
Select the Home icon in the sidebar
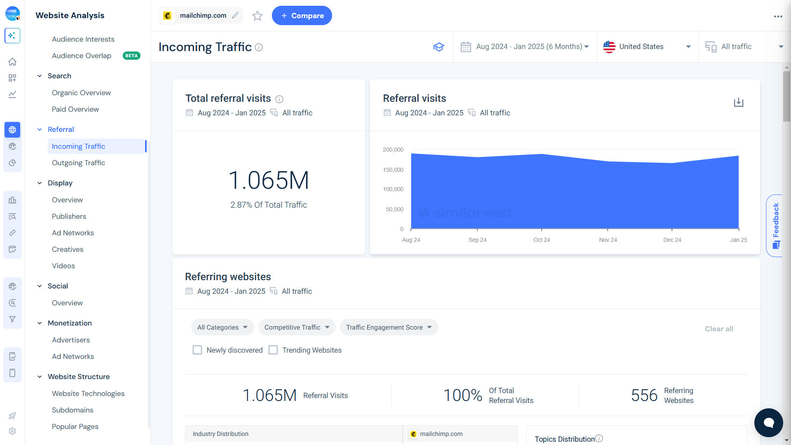point(12,61)
